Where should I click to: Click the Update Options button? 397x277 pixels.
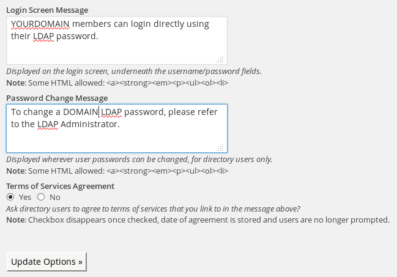pyautogui.click(x=46, y=262)
